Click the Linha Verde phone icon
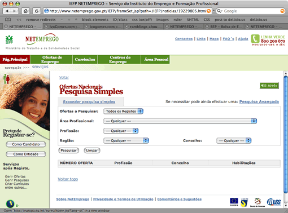288x213 pixels. [255, 39]
